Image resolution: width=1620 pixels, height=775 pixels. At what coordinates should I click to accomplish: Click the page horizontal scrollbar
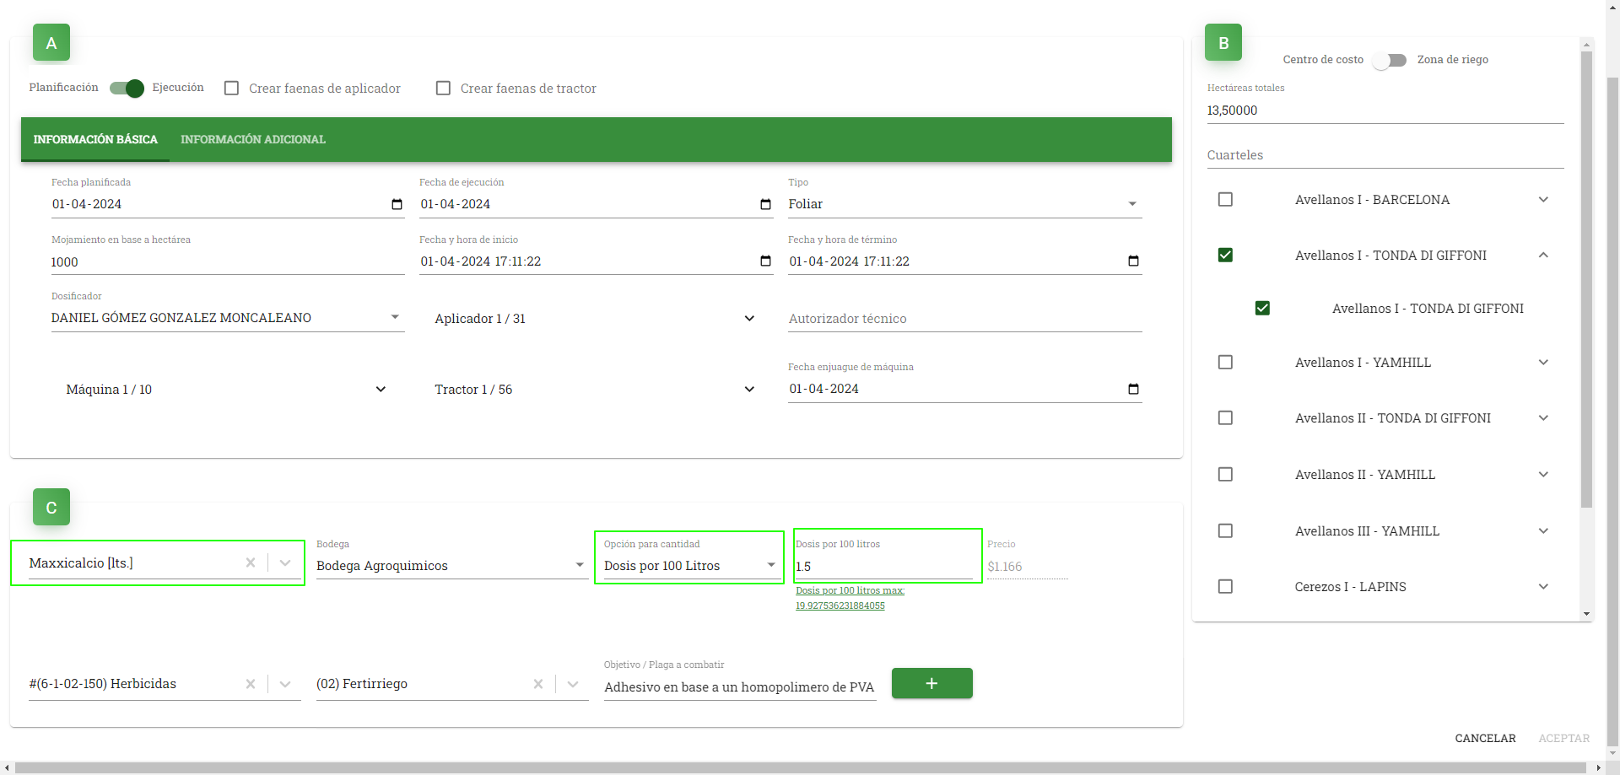[802, 767]
